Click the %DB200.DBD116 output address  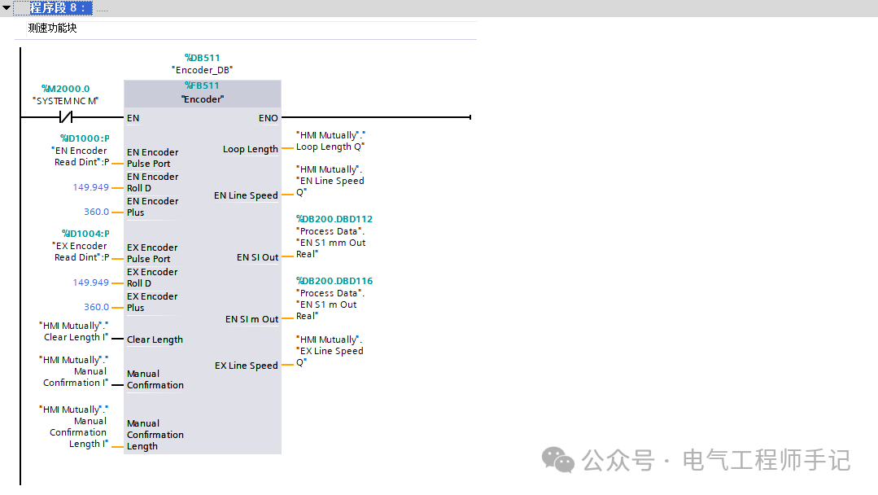tap(334, 281)
